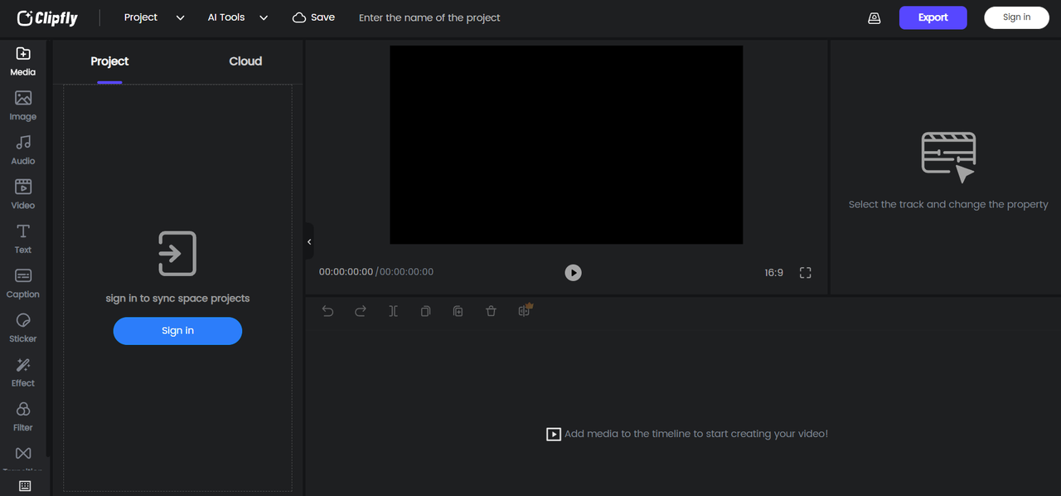This screenshot has width=1061, height=496.
Task: Open the Media sidebar panel
Action: click(23, 61)
